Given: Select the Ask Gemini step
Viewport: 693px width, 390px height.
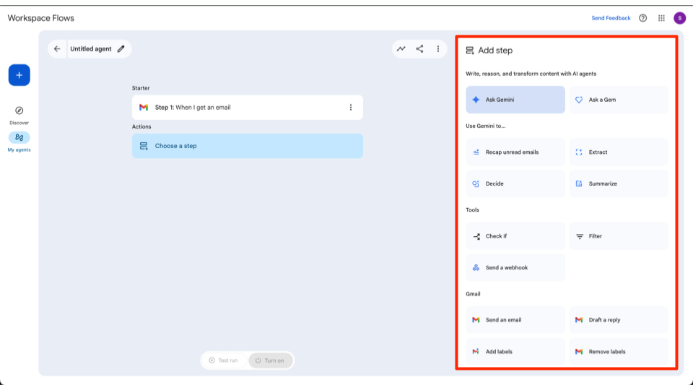Looking at the screenshot, I should [x=515, y=100].
